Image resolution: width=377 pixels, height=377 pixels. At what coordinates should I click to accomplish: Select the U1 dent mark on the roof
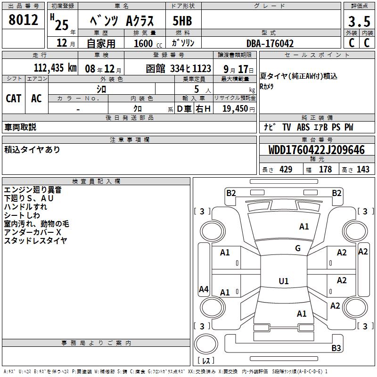click(284, 281)
